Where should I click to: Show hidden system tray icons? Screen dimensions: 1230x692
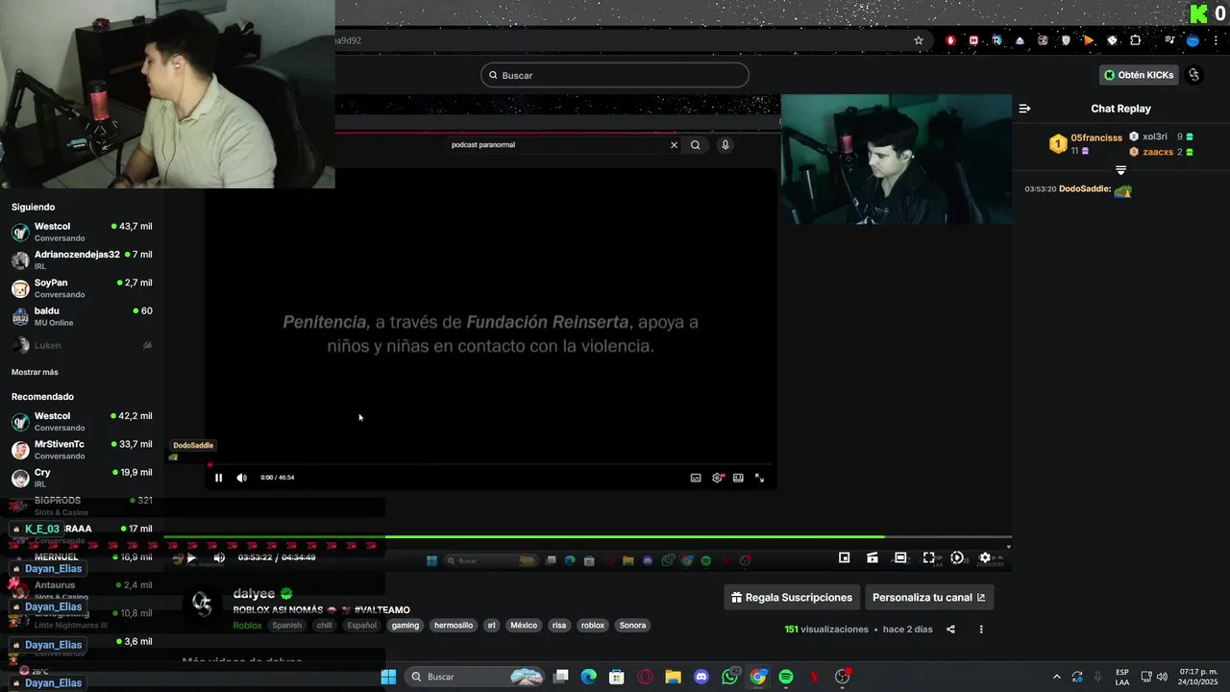tap(1056, 677)
